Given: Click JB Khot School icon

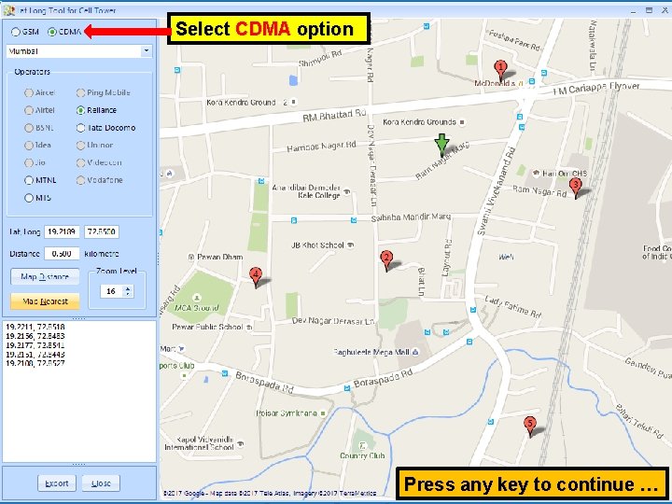Looking at the screenshot, I should tap(351, 245).
